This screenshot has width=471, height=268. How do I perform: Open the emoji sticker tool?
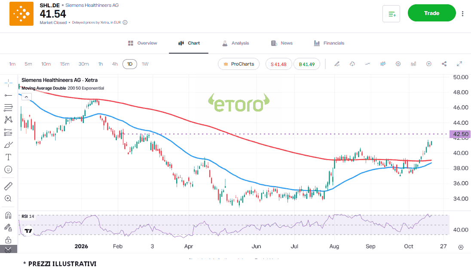pos(9,170)
